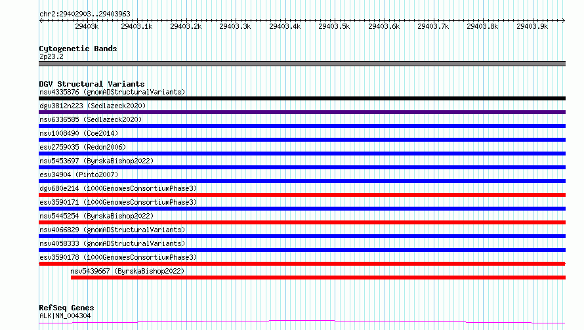This screenshot has height=330, width=584.
Task: Click the 29403.4k ruler tick label
Action: point(285,26)
